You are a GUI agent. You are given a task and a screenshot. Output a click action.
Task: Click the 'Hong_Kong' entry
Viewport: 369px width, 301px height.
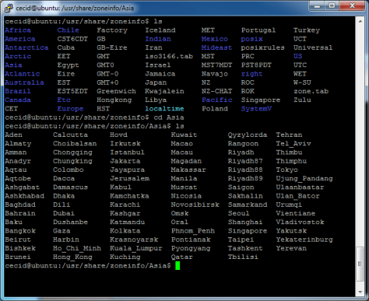coord(72,257)
